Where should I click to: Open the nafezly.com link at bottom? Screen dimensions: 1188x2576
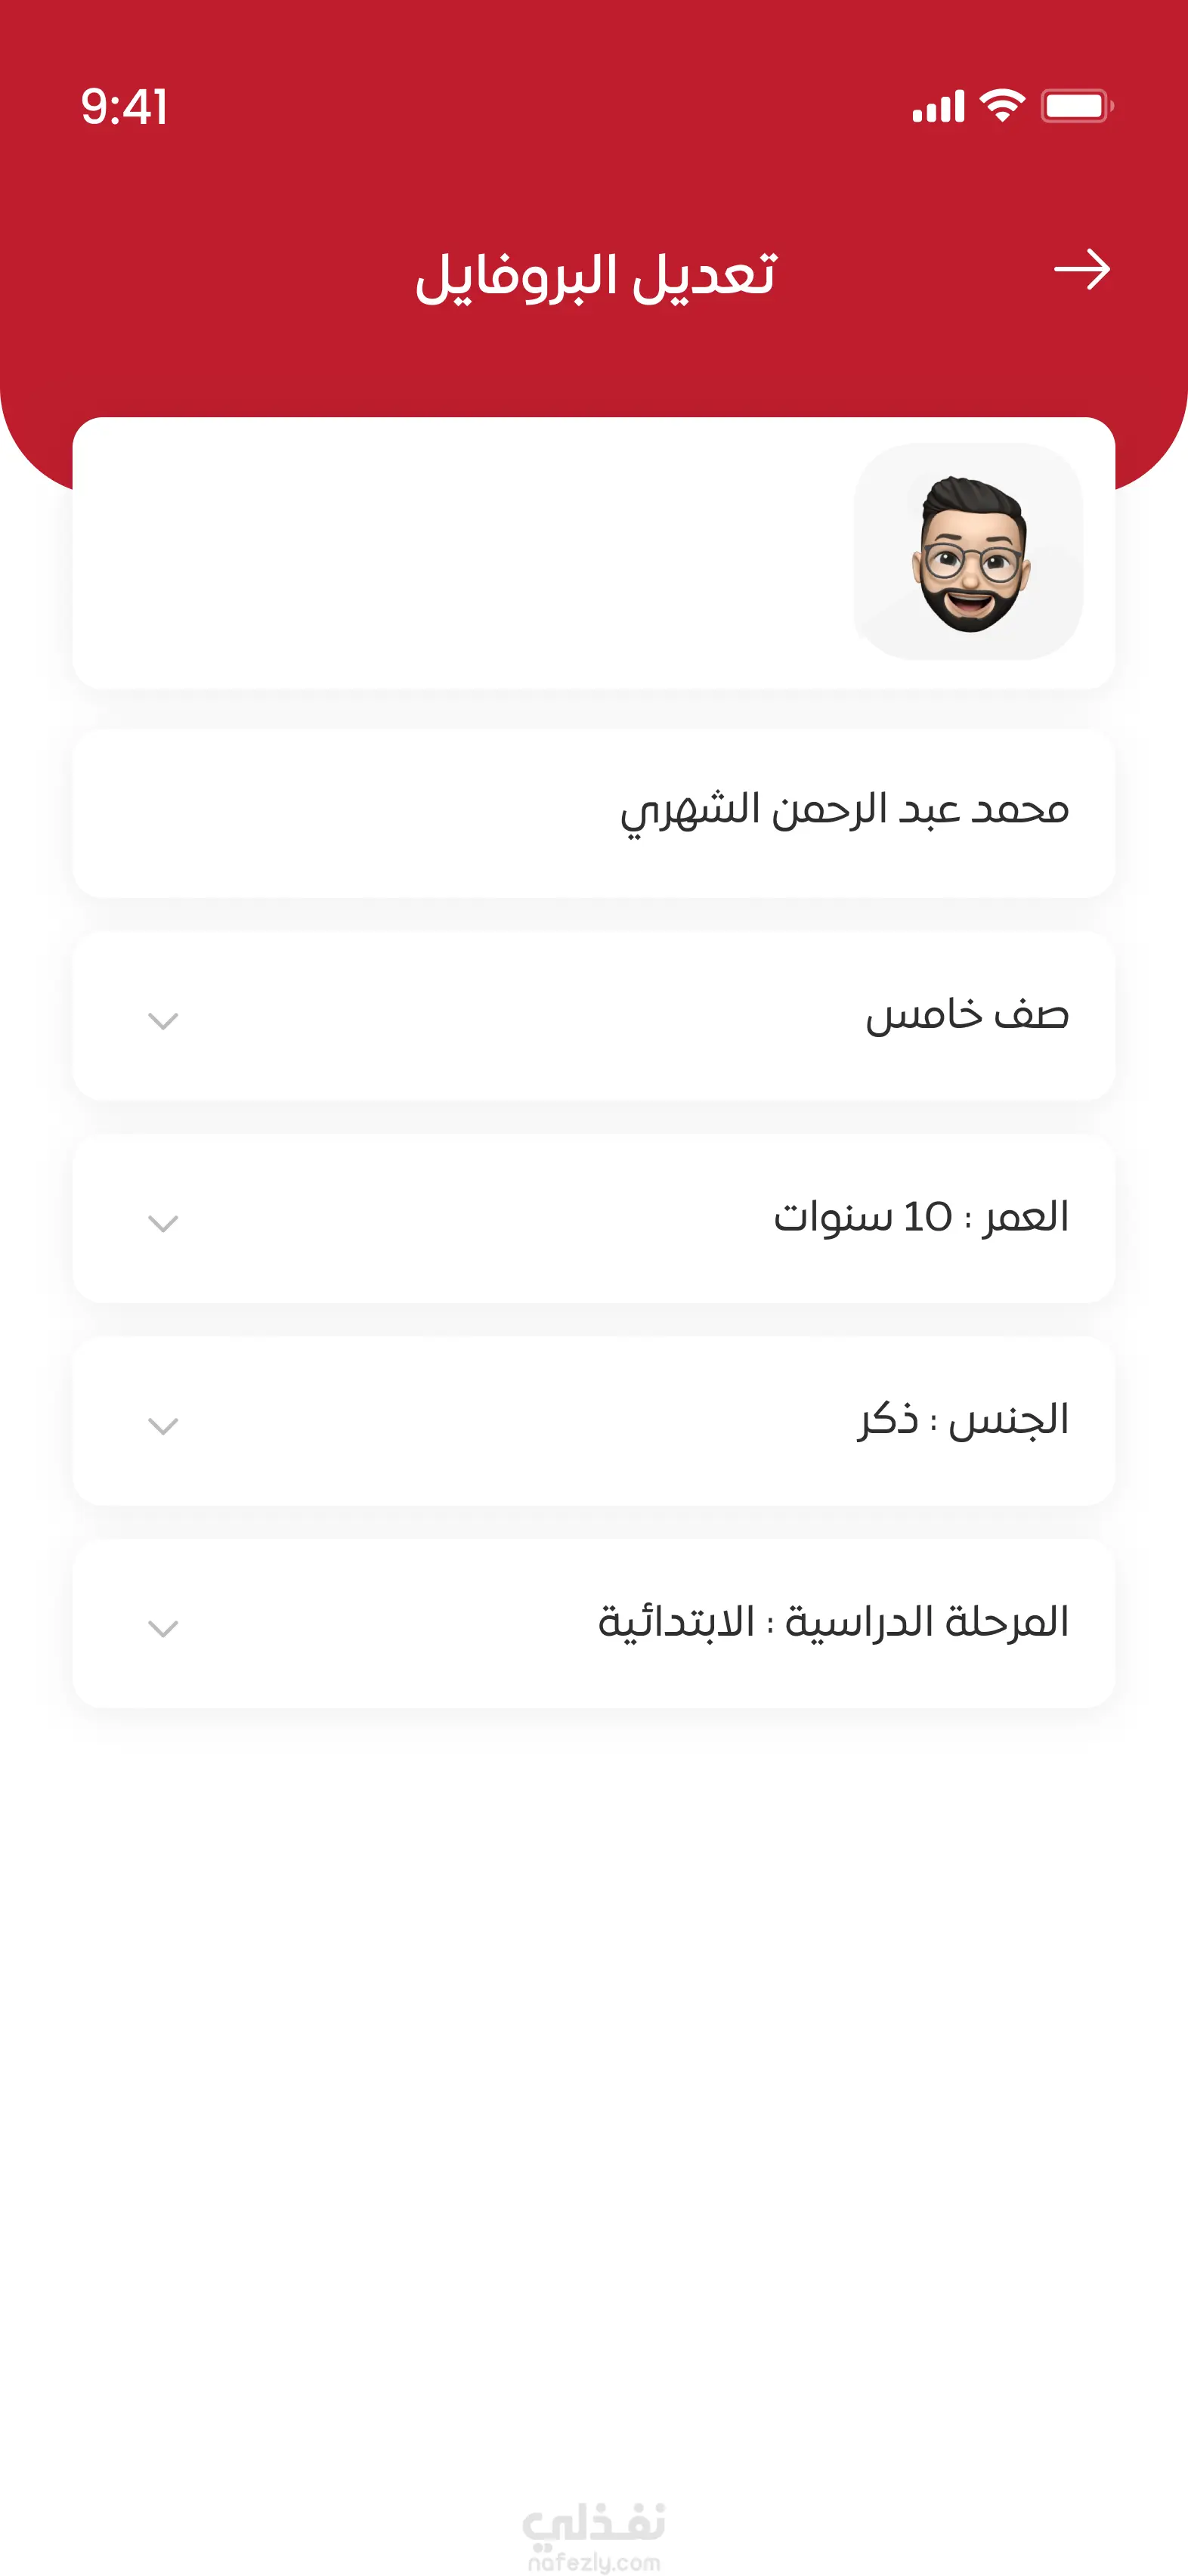pyautogui.click(x=594, y=2562)
